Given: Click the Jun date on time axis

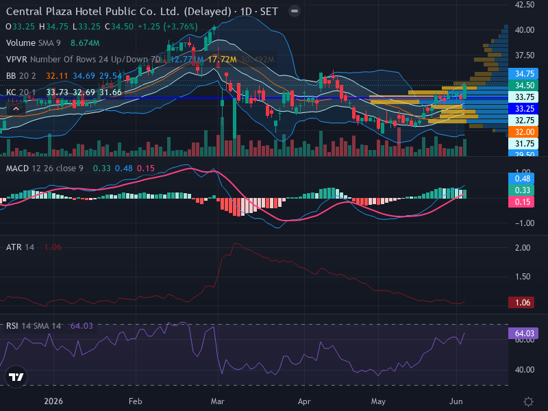Looking at the screenshot, I should pyautogui.click(x=456, y=401).
